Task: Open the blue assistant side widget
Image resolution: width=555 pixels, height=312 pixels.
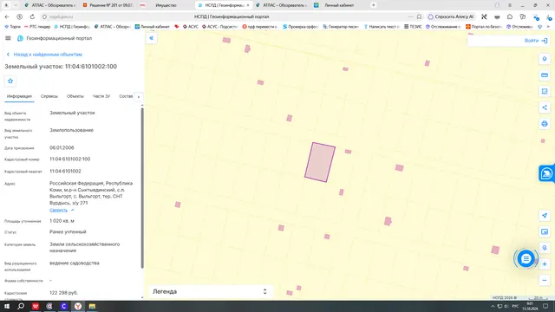Action: (546, 173)
